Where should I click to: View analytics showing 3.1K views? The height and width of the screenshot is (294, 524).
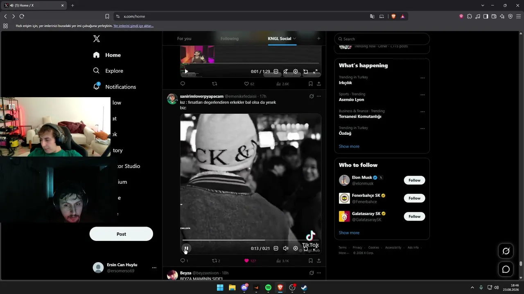click(282, 261)
